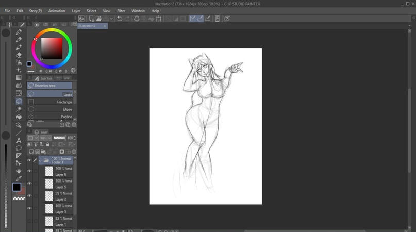Toggle visibility of Folder 1
Screen dimensions: 416x232
click(x=29, y=160)
